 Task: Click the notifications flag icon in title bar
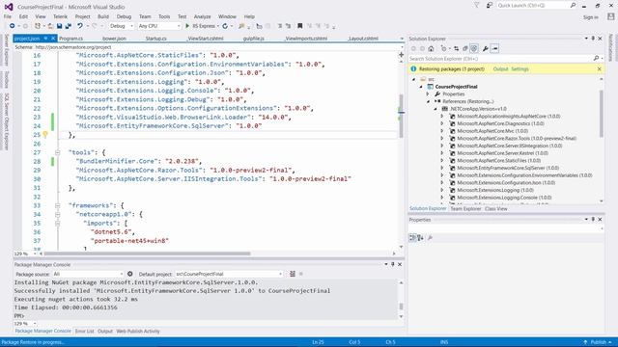(x=476, y=6)
